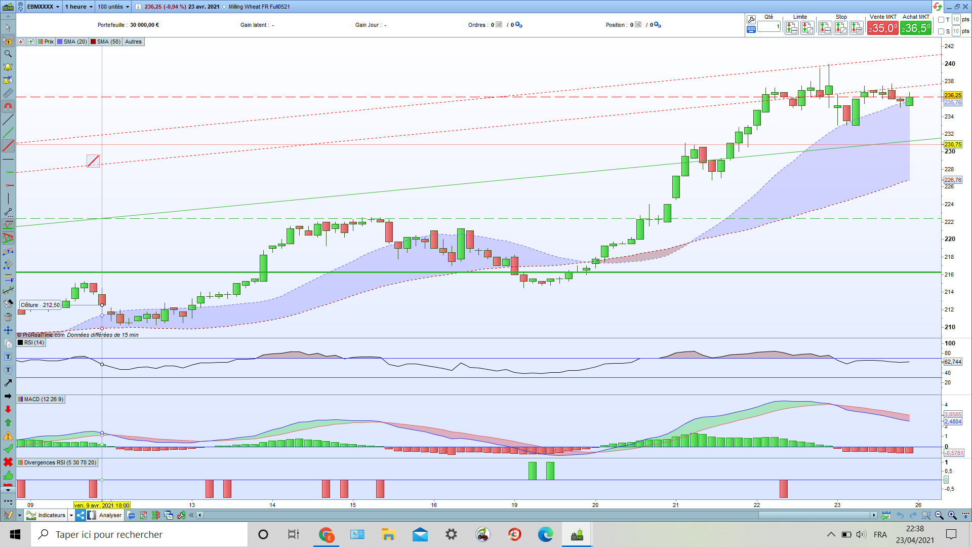This screenshot has width=972, height=547.
Task: Enable the S points checkbox
Action: 941,31
